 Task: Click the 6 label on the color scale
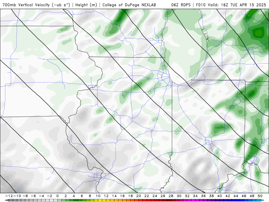[82, 196]
